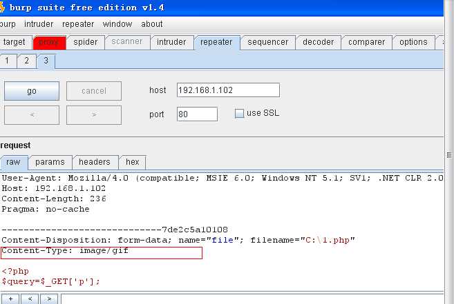
Task: Click the $query=$_GET['p']; line
Action: [50, 281]
